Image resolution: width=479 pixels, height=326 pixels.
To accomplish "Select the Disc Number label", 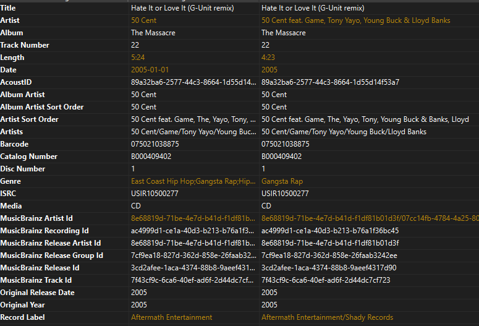I will click(x=23, y=169).
